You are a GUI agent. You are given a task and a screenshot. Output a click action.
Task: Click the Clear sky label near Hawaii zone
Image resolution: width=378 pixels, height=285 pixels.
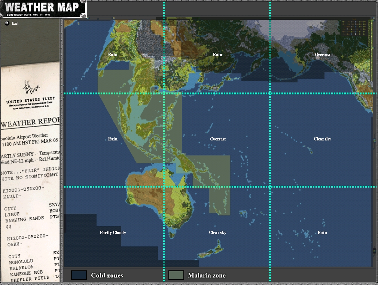(x=322, y=139)
